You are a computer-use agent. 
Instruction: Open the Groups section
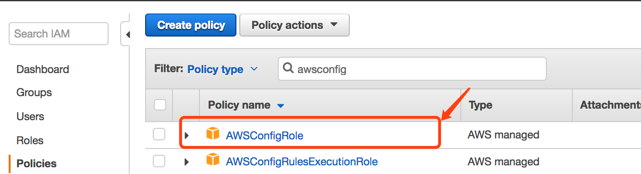(x=34, y=92)
